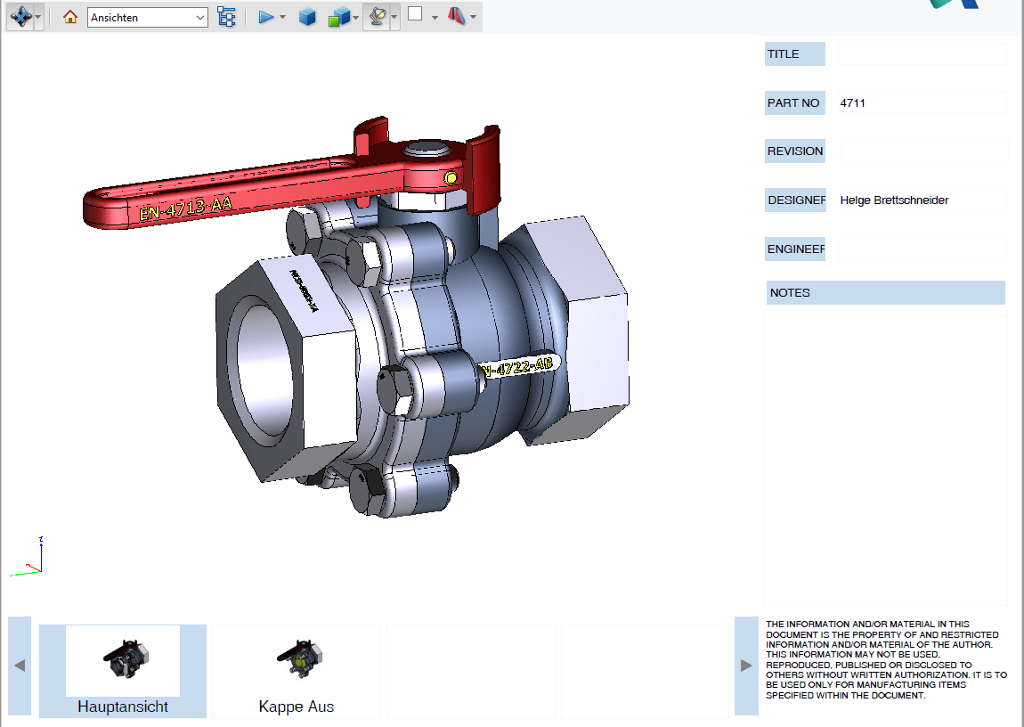
Task: Click the NOTES header bar
Action: [886, 292]
